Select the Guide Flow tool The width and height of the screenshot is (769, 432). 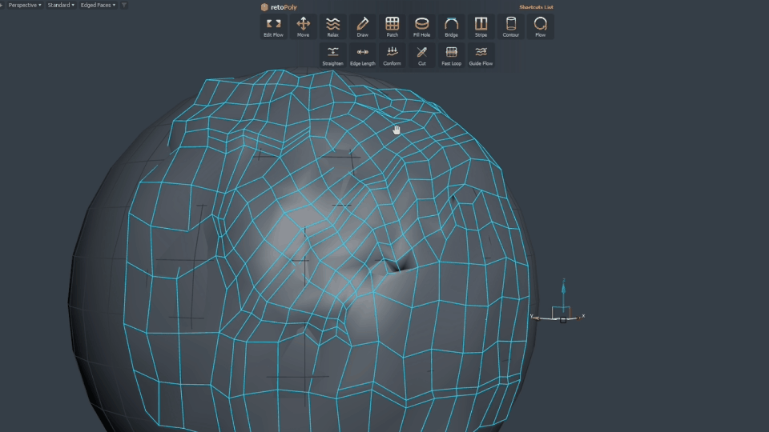481,55
